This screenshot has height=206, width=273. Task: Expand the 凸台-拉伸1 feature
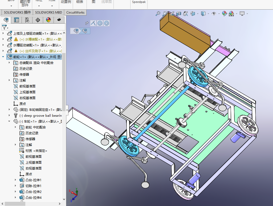15,180
